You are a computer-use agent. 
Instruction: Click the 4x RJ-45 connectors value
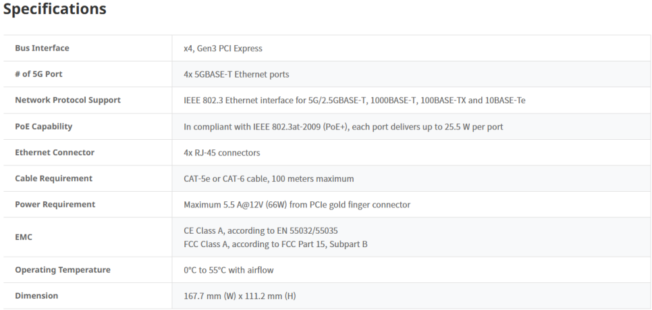(221, 153)
